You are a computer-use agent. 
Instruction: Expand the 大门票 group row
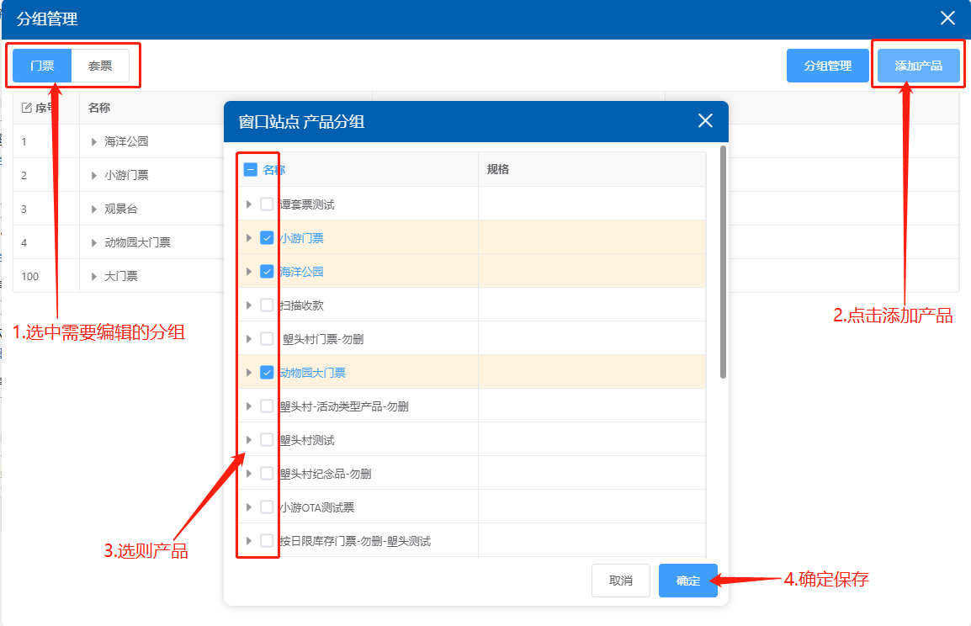[94, 276]
